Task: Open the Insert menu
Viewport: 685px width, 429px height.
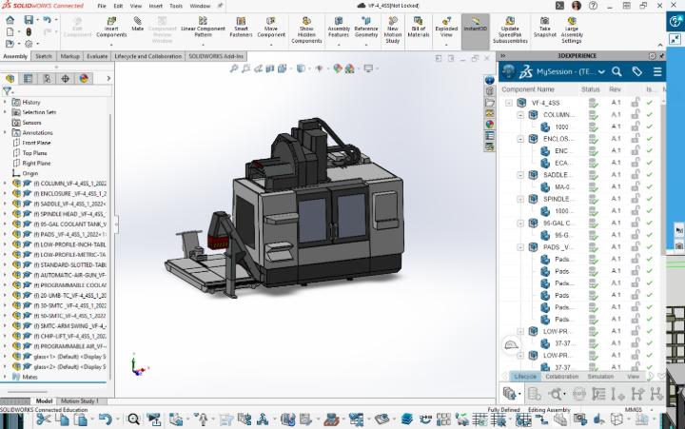Action: [x=156, y=5]
